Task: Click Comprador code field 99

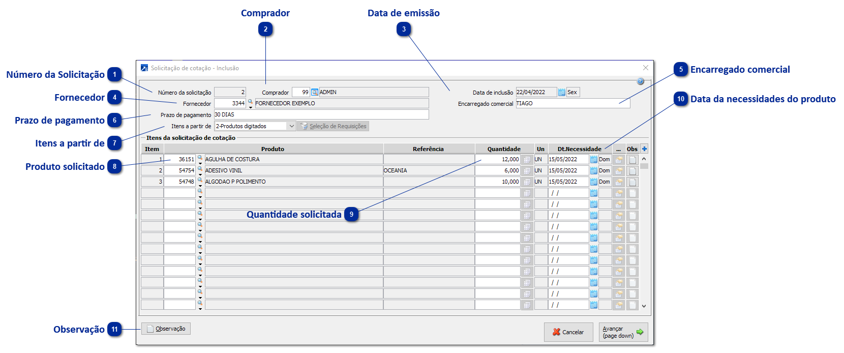Action: click(301, 92)
